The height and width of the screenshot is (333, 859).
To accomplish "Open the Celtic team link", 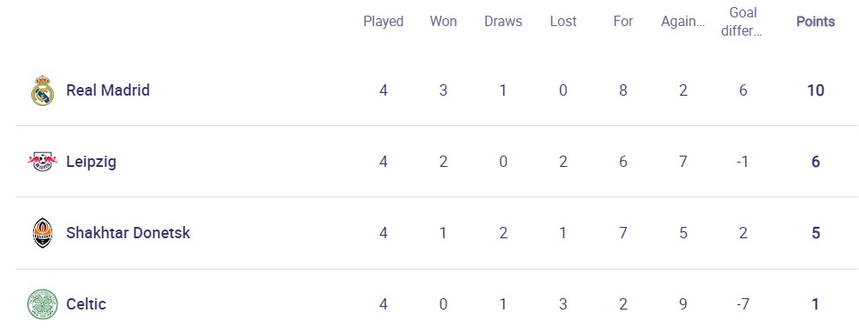I will click(86, 304).
